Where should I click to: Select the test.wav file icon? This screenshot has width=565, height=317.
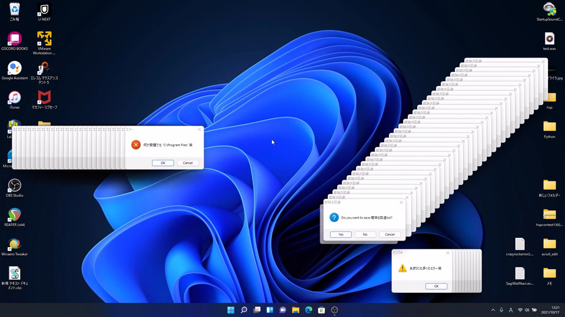point(550,41)
